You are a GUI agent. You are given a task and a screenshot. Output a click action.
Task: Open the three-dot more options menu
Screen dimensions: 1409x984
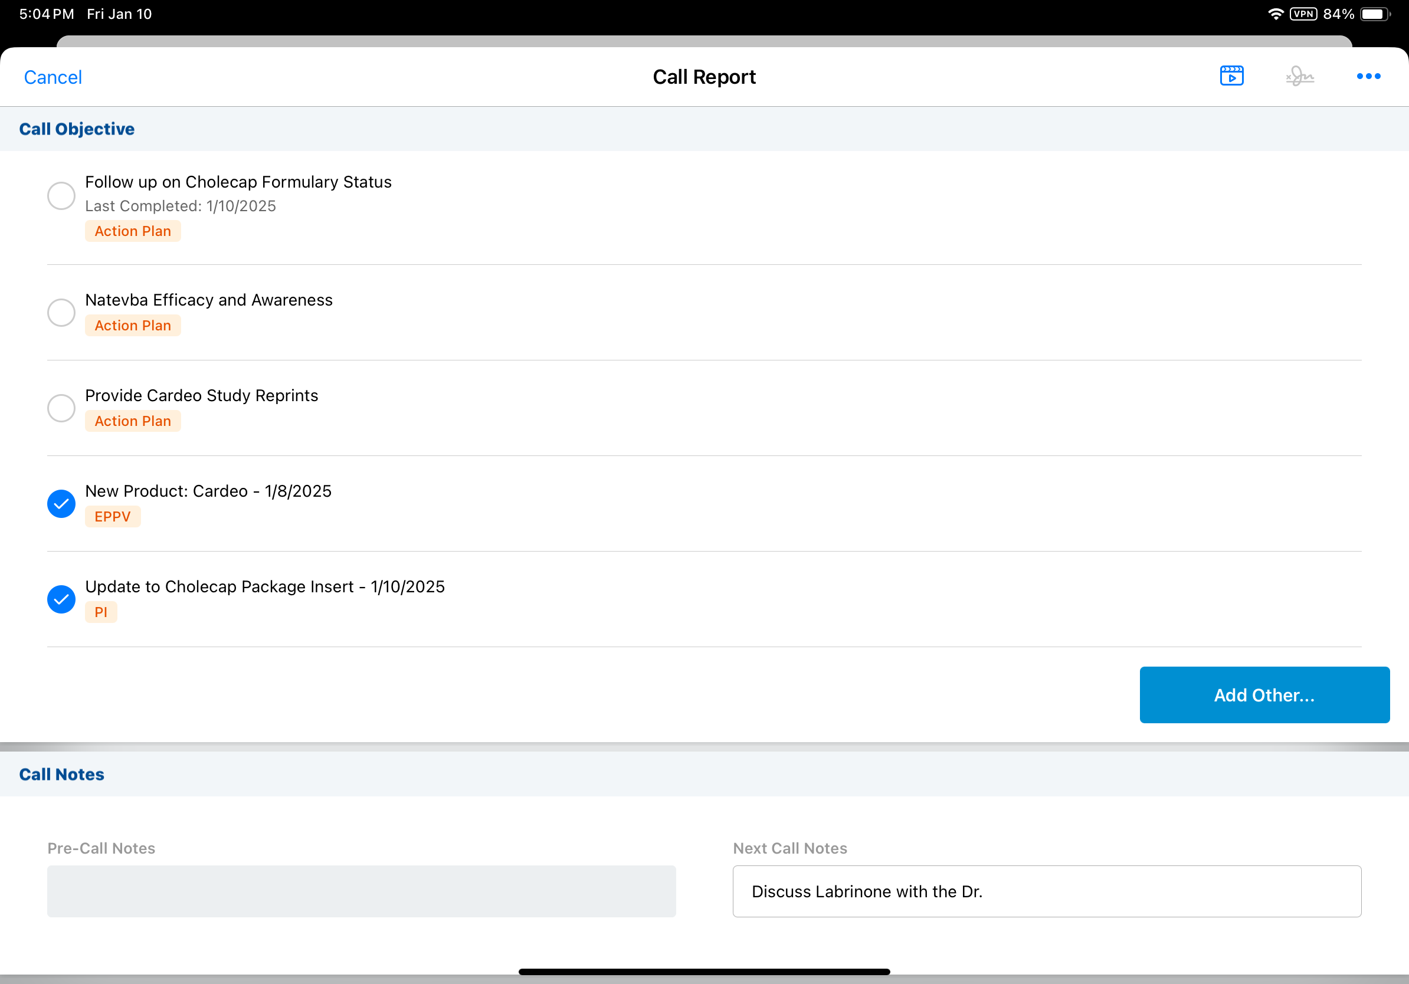pyautogui.click(x=1368, y=76)
